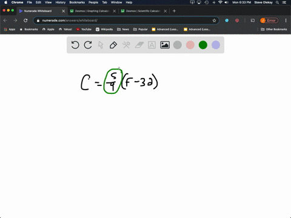291x218 pixels.
Task: Open the crossed tools settings icon
Action: point(126,45)
